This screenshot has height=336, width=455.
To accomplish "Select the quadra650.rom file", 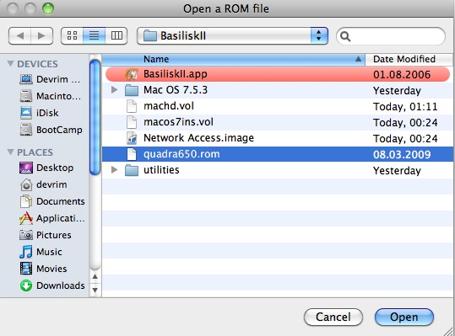I will point(278,154).
